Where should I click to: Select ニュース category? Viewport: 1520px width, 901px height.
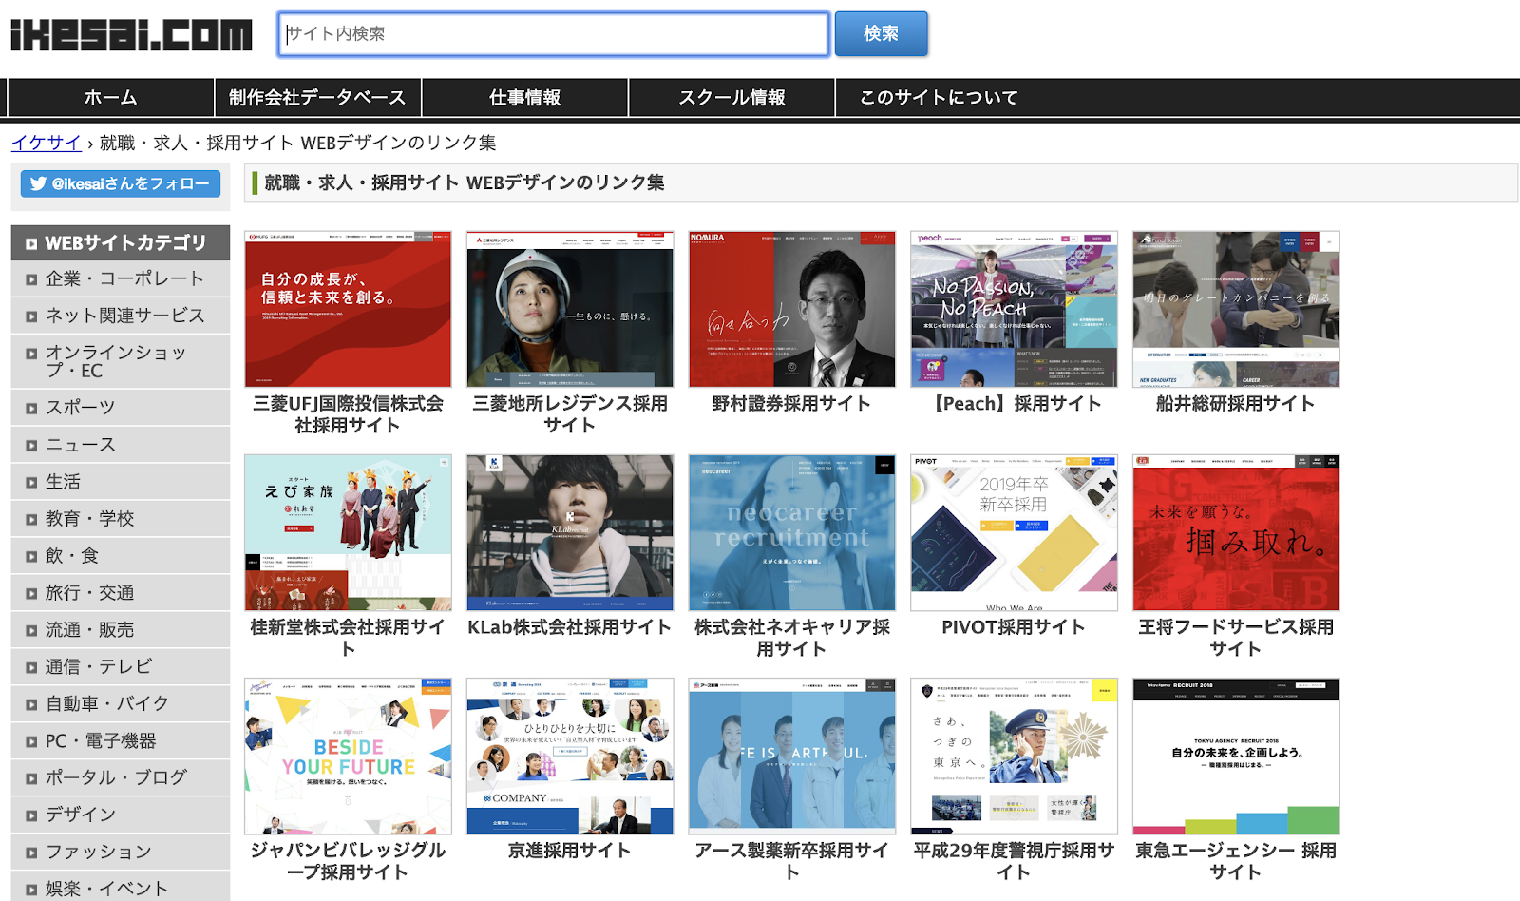(x=121, y=445)
